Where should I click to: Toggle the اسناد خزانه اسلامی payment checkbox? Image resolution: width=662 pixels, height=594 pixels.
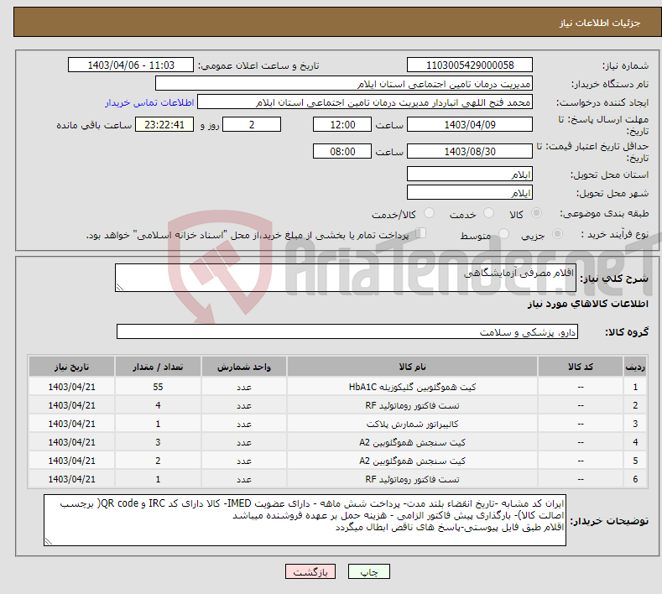tap(421, 233)
